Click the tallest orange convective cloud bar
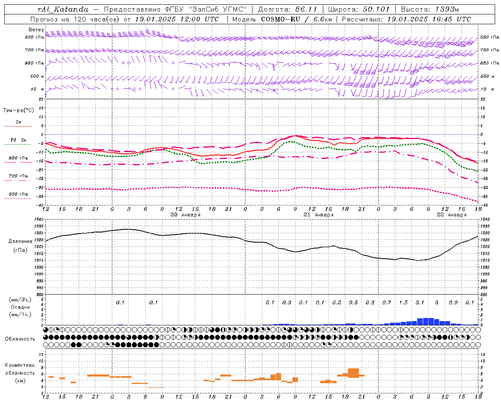This screenshot has width=501, height=400. (x=353, y=373)
